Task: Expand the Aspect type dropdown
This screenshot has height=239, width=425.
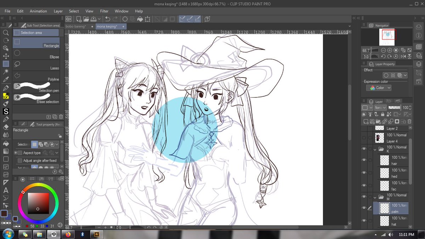Action: [x=57, y=153]
